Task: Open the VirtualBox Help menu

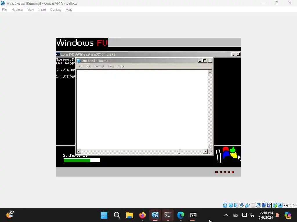Action: [69, 10]
